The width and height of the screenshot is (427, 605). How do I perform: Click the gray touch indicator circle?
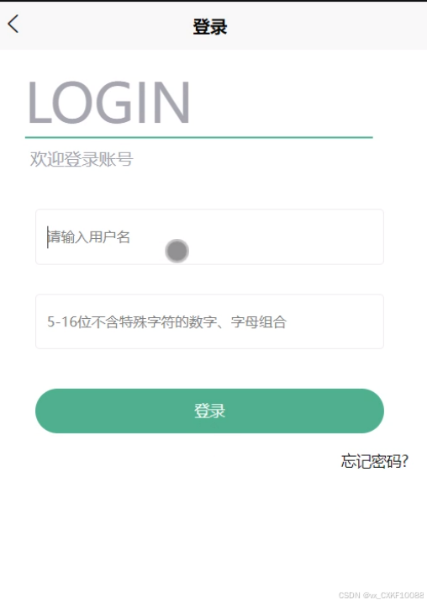point(177,251)
